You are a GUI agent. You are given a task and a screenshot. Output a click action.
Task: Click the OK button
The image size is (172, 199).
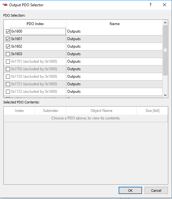click(130, 190)
